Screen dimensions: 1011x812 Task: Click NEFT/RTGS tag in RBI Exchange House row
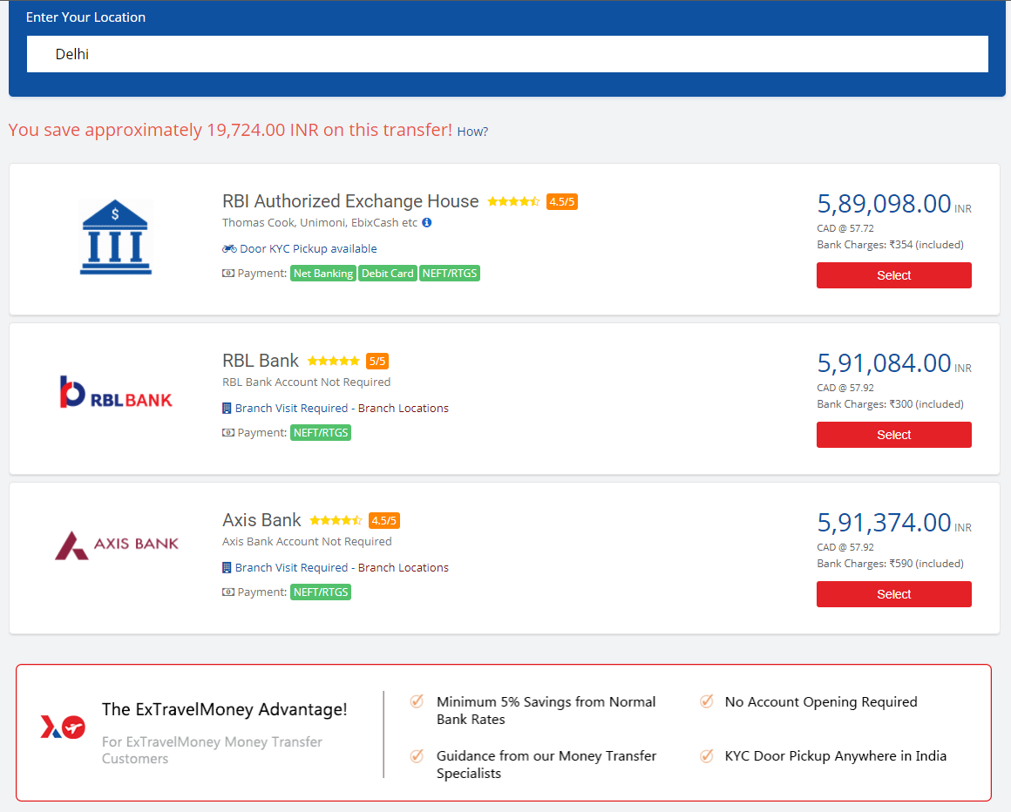(450, 274)
